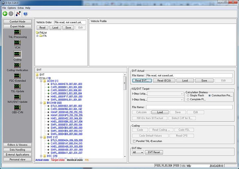
Task: Click the grey forward circle icon
Action: click(x=11, y=14)
